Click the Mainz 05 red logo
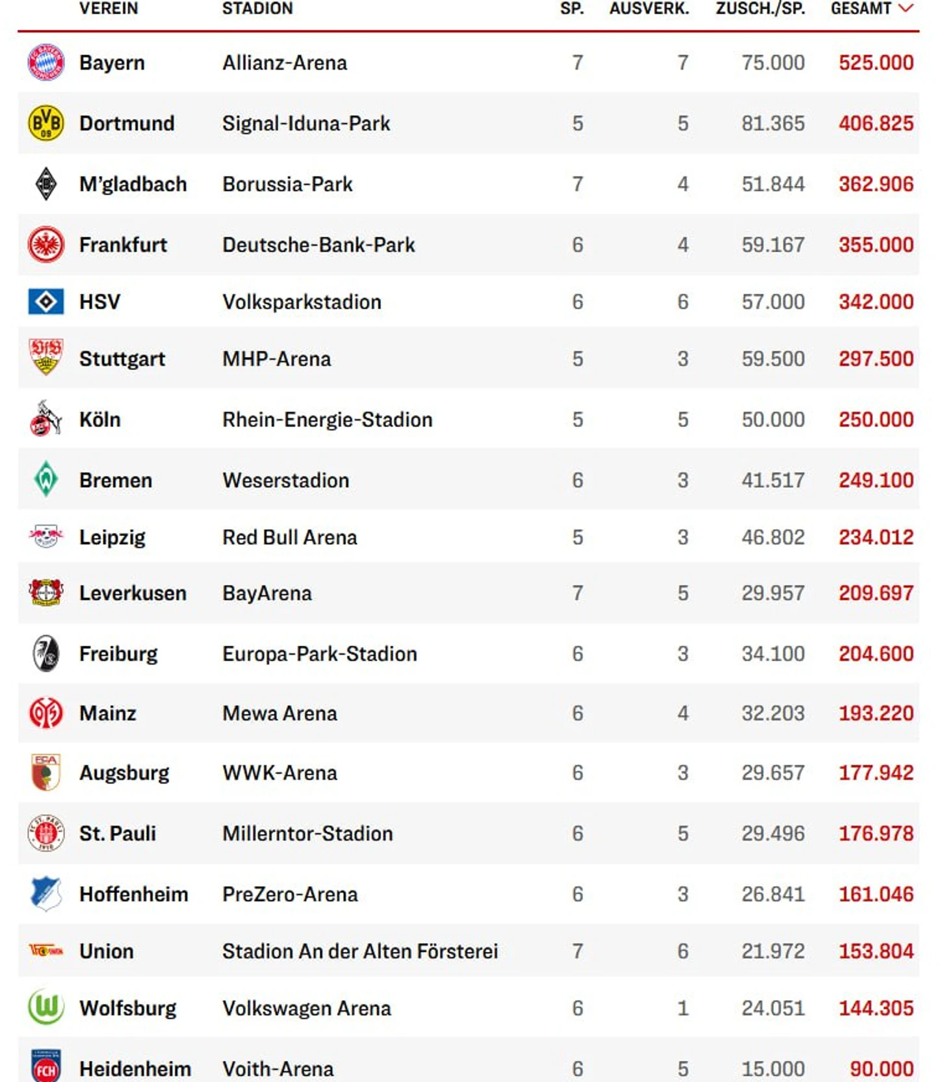The width and height of the screenshot is (949, 1082). 45,713
